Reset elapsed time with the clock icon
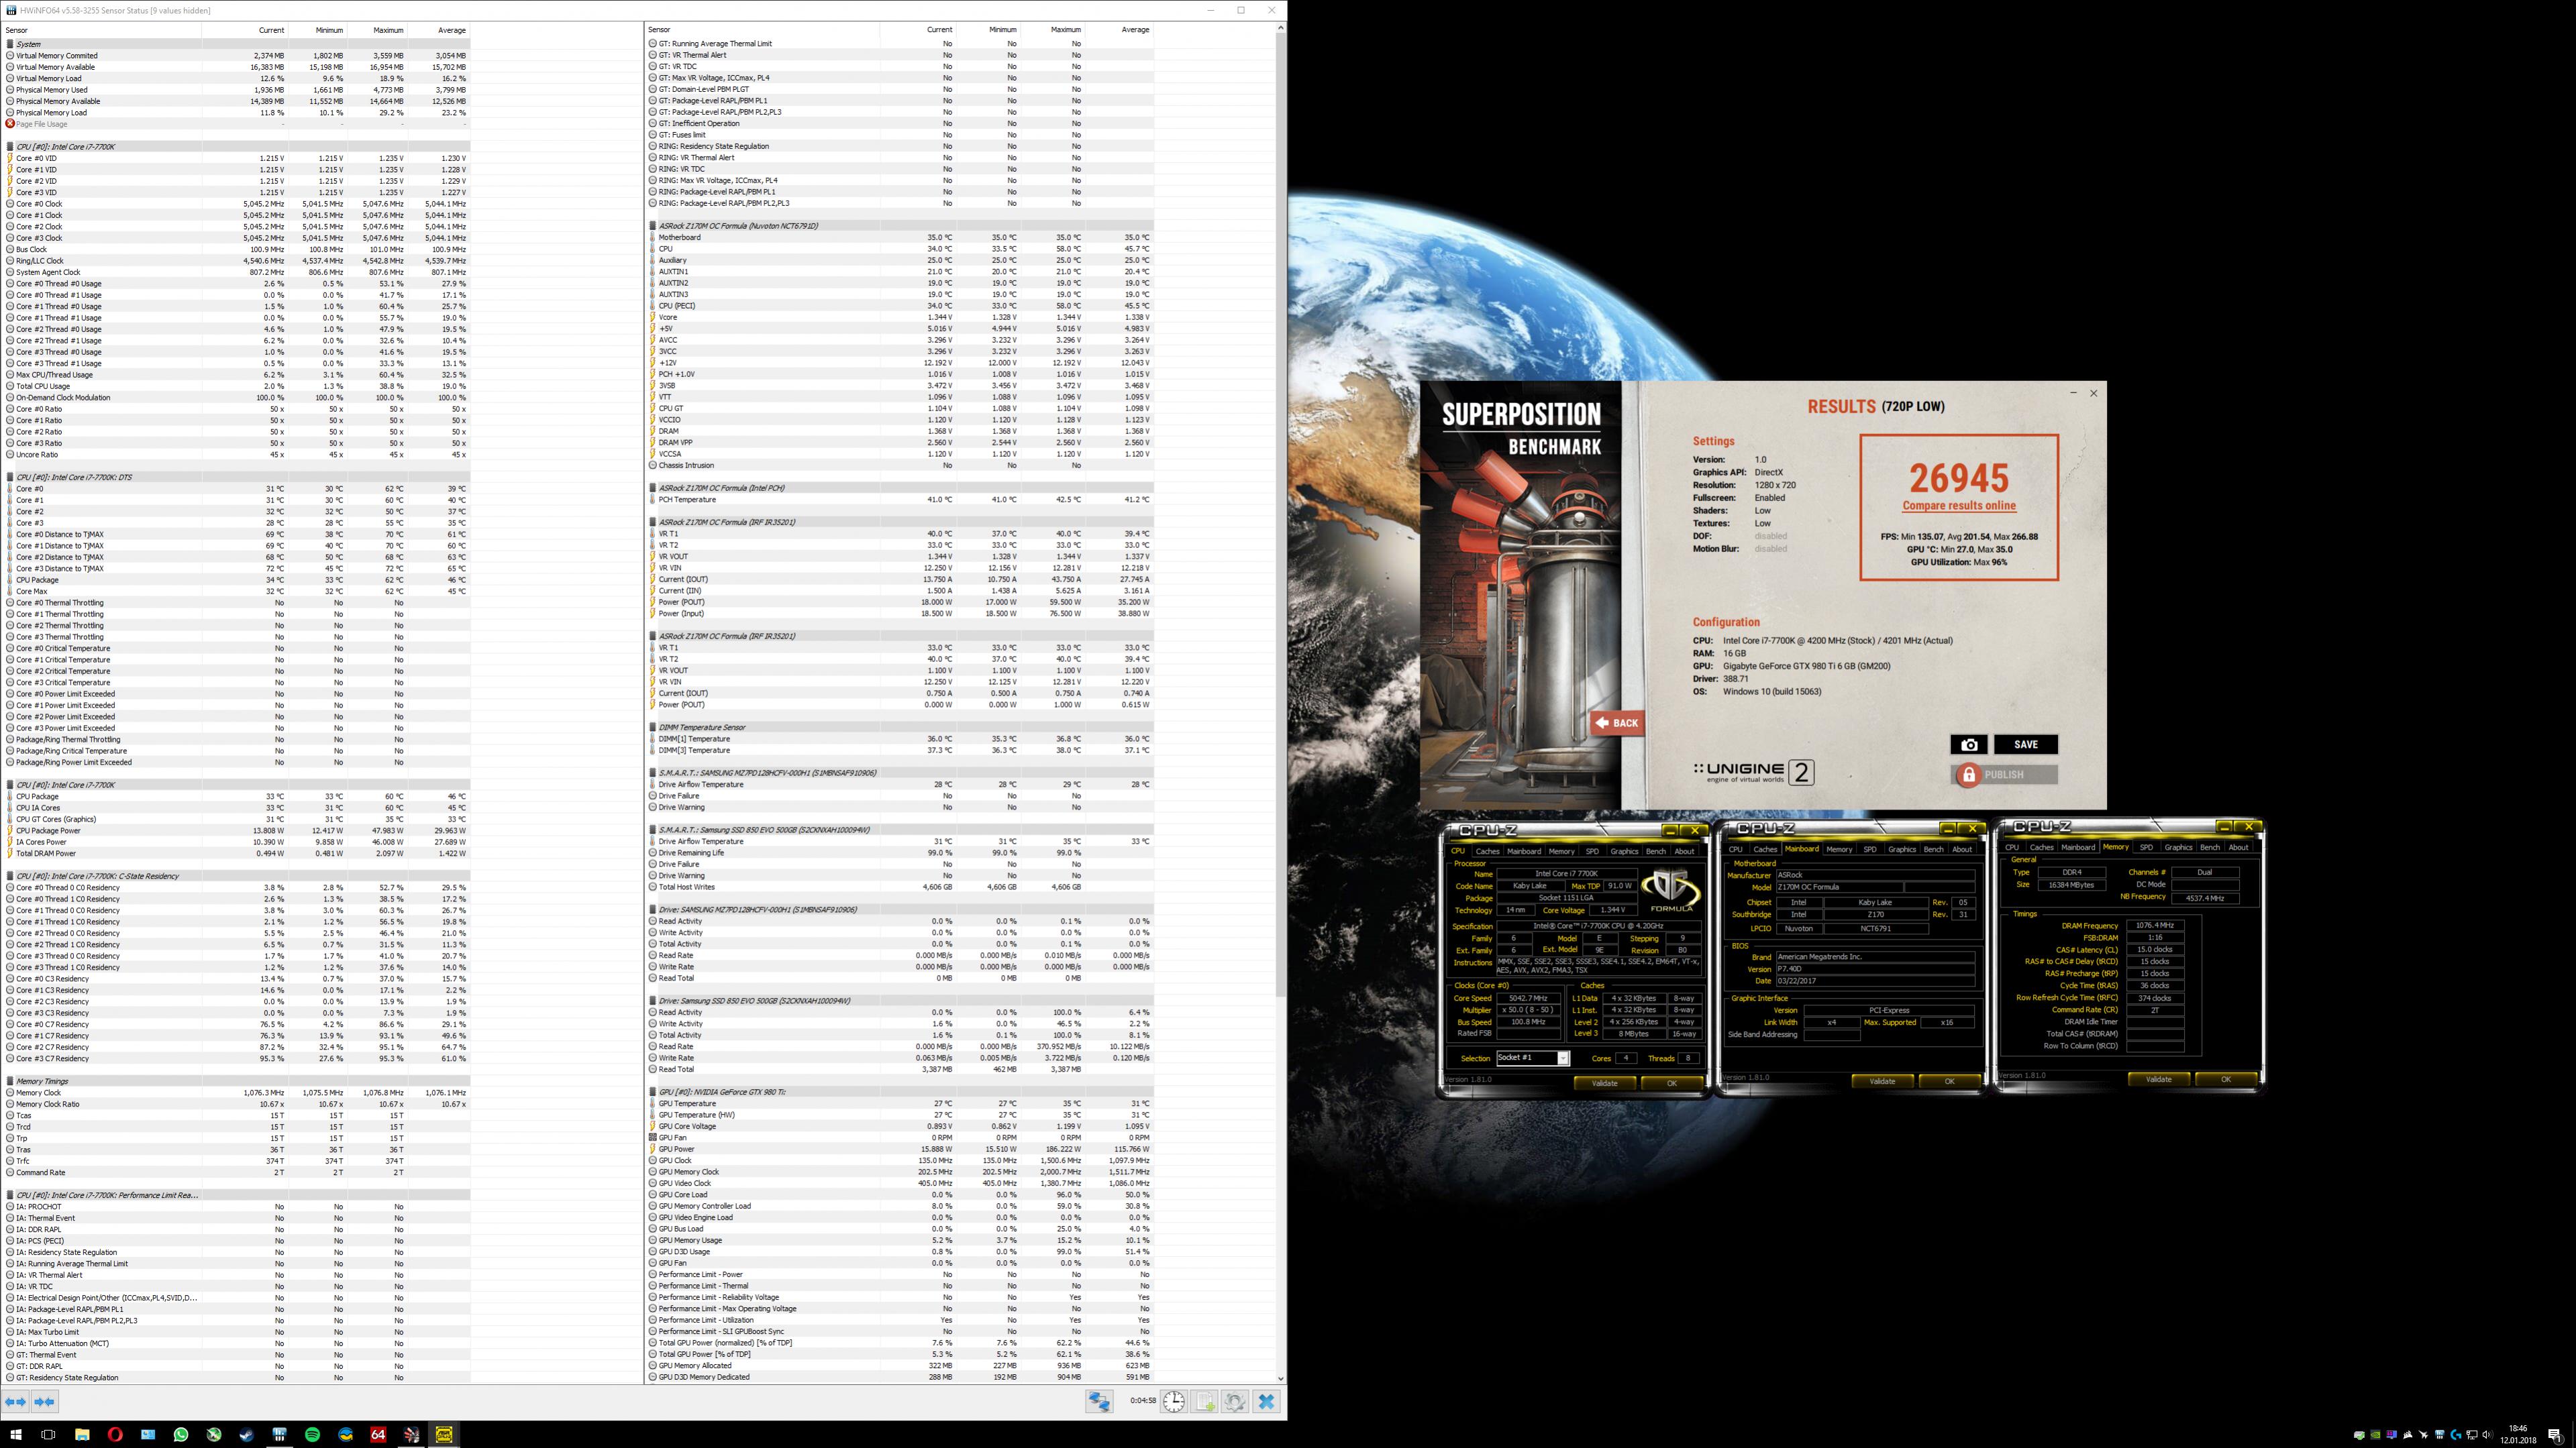 [x=1173, y=1401]
